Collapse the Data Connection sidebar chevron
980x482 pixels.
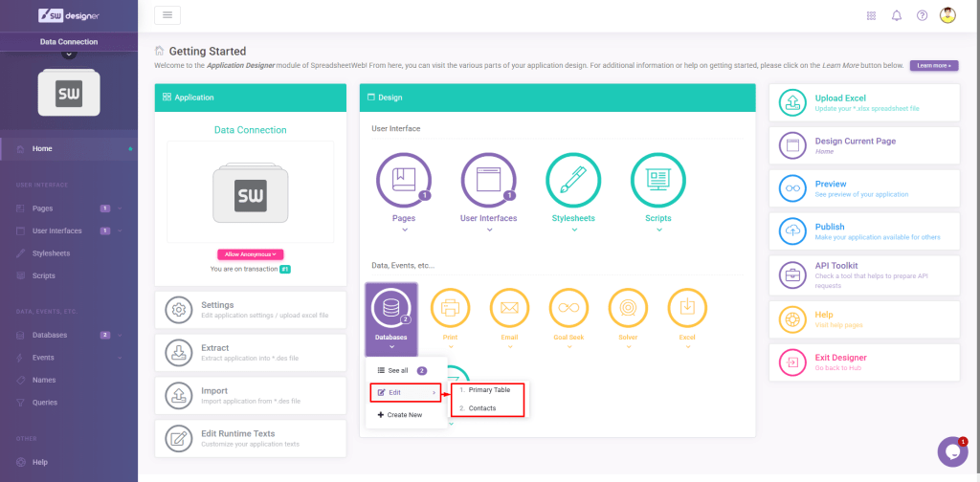[69, 55]
